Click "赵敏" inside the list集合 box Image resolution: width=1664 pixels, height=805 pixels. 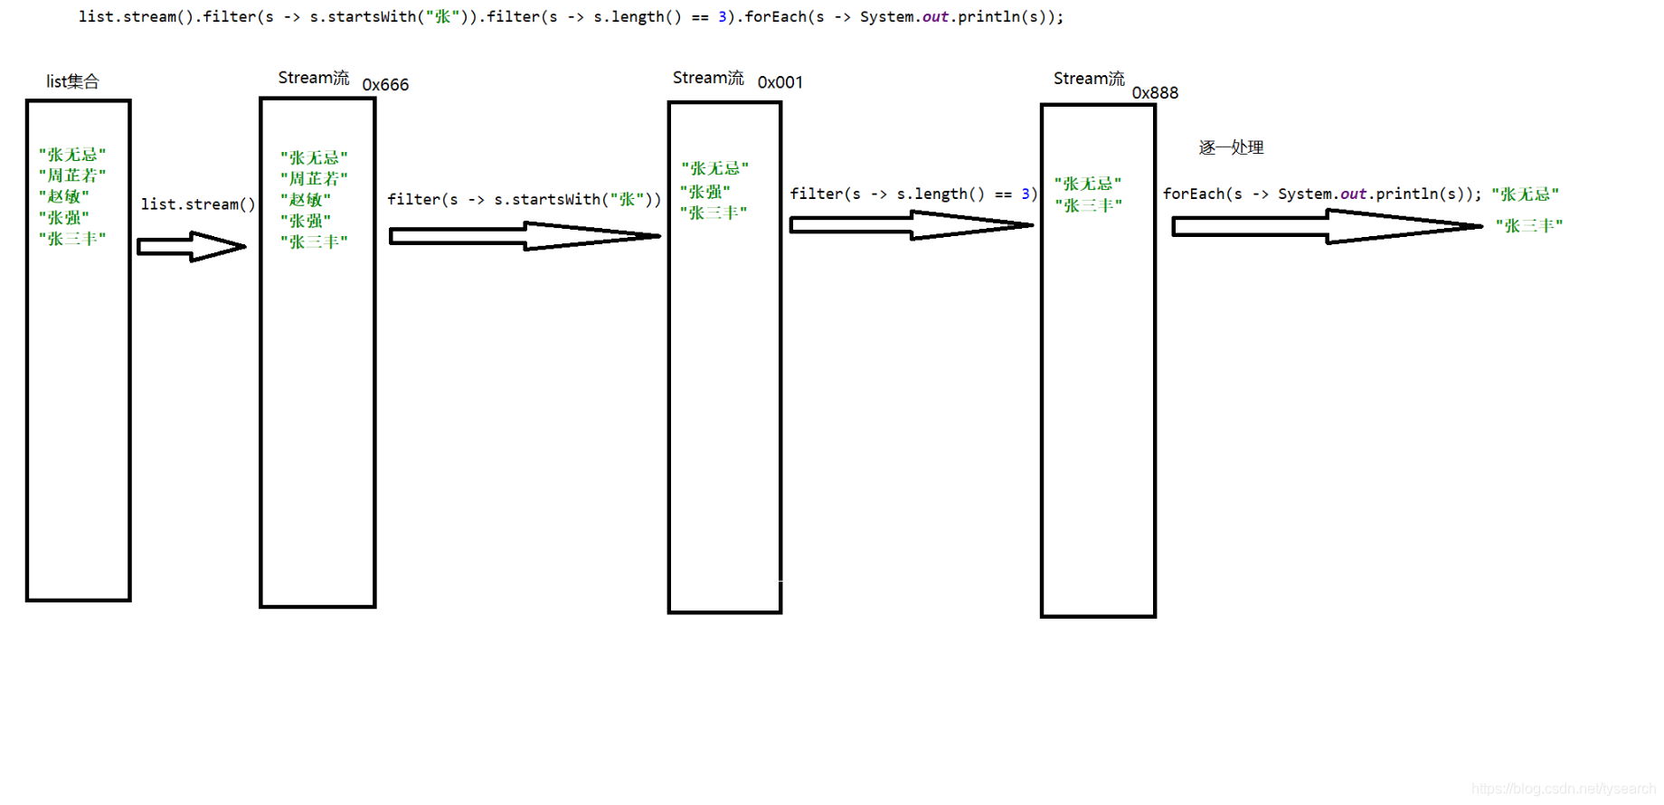[63, 196]
